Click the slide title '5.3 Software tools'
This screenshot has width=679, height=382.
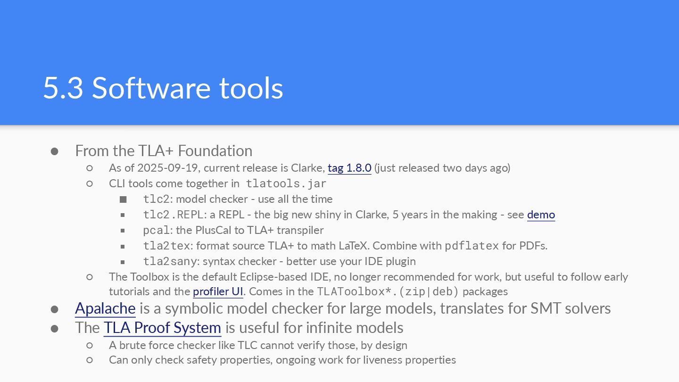[163, 88]
